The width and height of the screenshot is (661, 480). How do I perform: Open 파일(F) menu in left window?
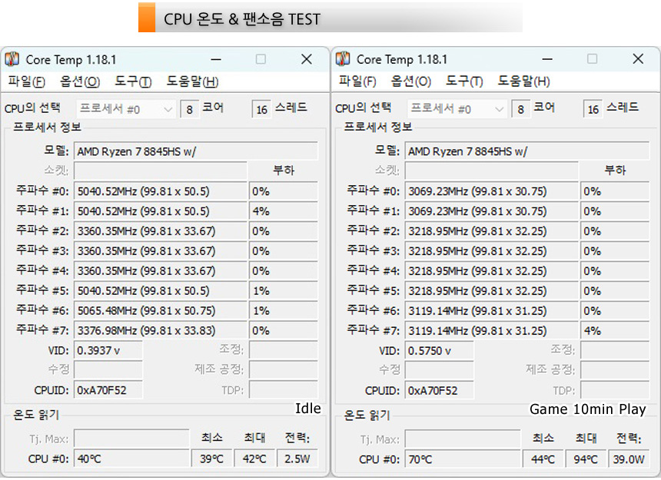[x=27, y=81]
